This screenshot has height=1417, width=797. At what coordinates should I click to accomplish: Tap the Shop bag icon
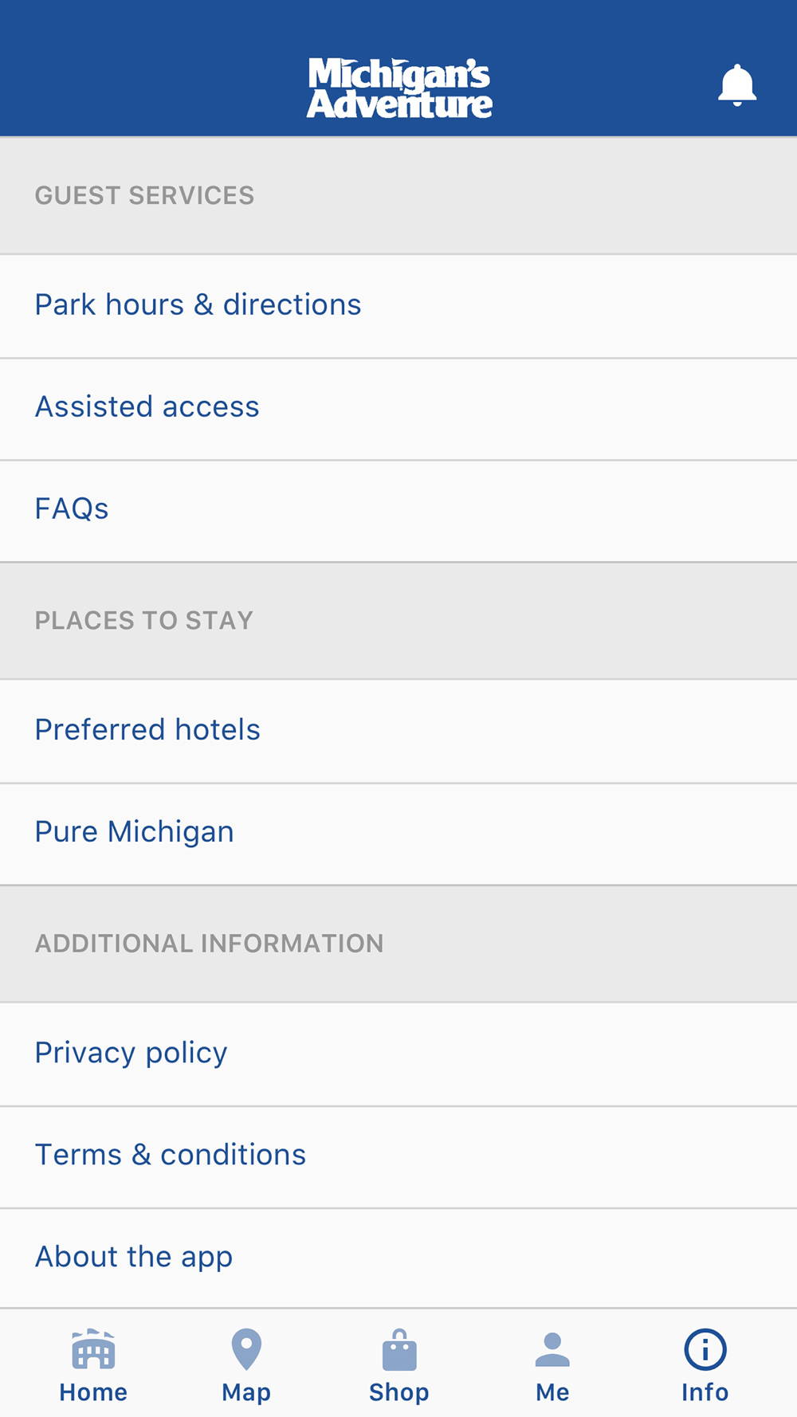tap(399, 1350)
